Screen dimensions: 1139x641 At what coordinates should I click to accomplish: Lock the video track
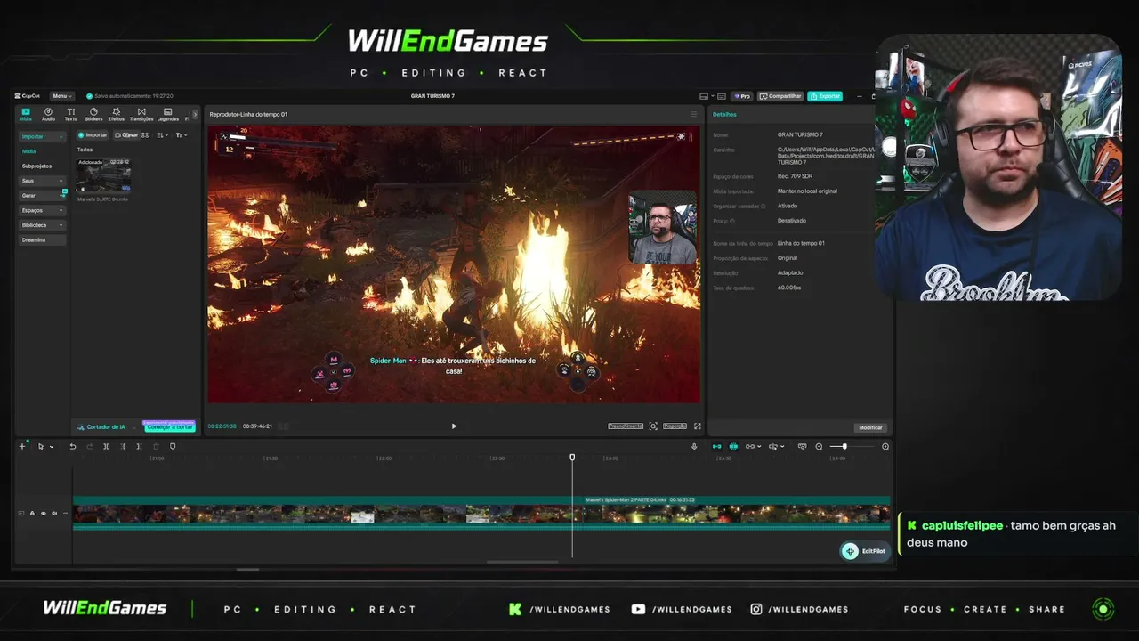point(32,514)
